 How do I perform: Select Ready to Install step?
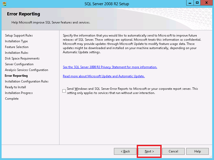click(x=15, y=87)
